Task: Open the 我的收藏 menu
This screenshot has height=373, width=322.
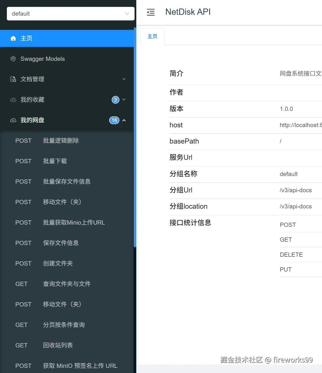Action: pyautogui.click(x=67, y=100)
